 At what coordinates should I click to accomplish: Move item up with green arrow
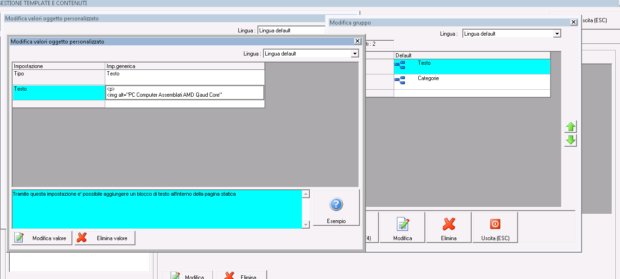pos(570,126)
